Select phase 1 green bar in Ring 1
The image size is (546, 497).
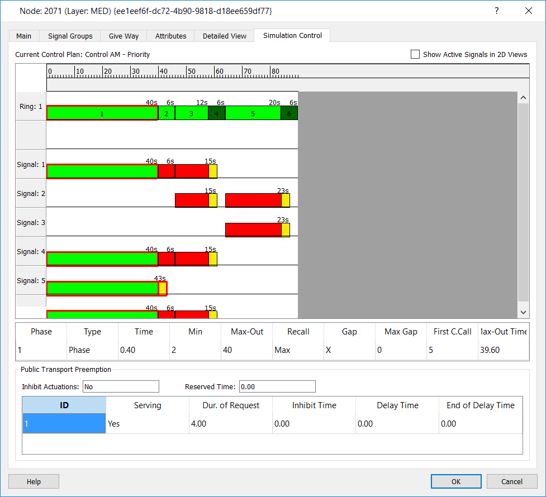(x=102, y=113)
